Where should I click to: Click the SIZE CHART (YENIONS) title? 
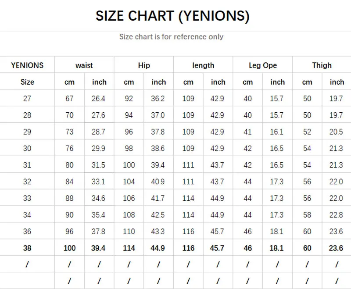(x=172, y=16)
